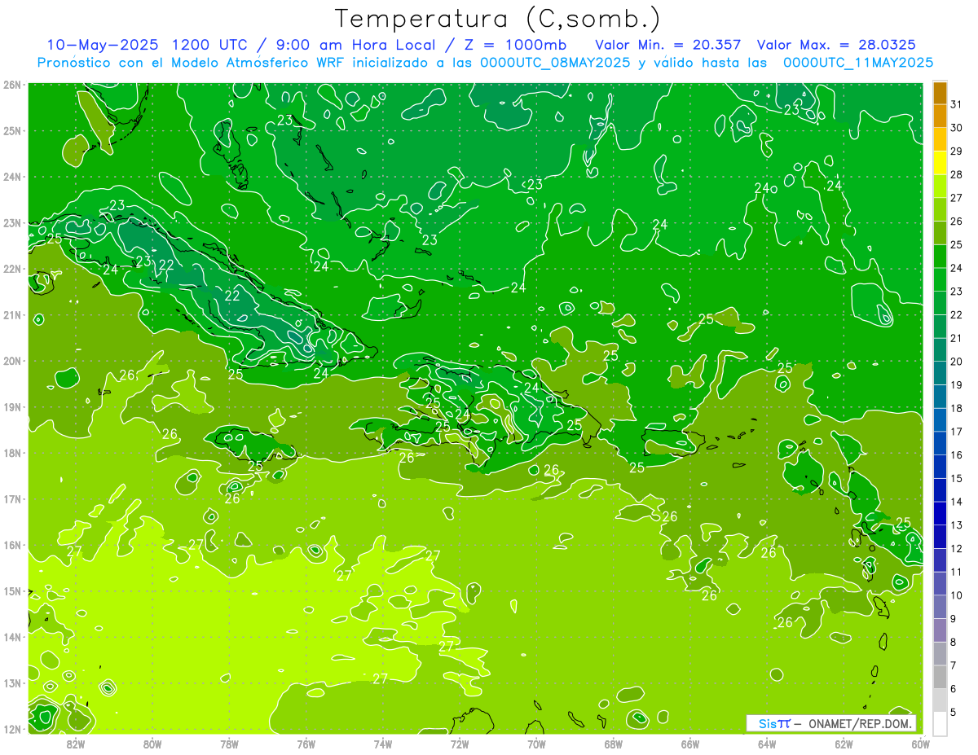Image resolution: width=978 pixels, height=755 pixels.
Task: Click the colorbar segment between 12 and 13
Action: click(x=940, y=537)
